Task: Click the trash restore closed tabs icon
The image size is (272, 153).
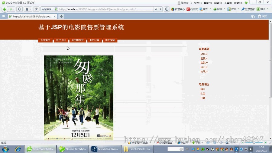Action: pyautogui.click(x=259, y=16)
